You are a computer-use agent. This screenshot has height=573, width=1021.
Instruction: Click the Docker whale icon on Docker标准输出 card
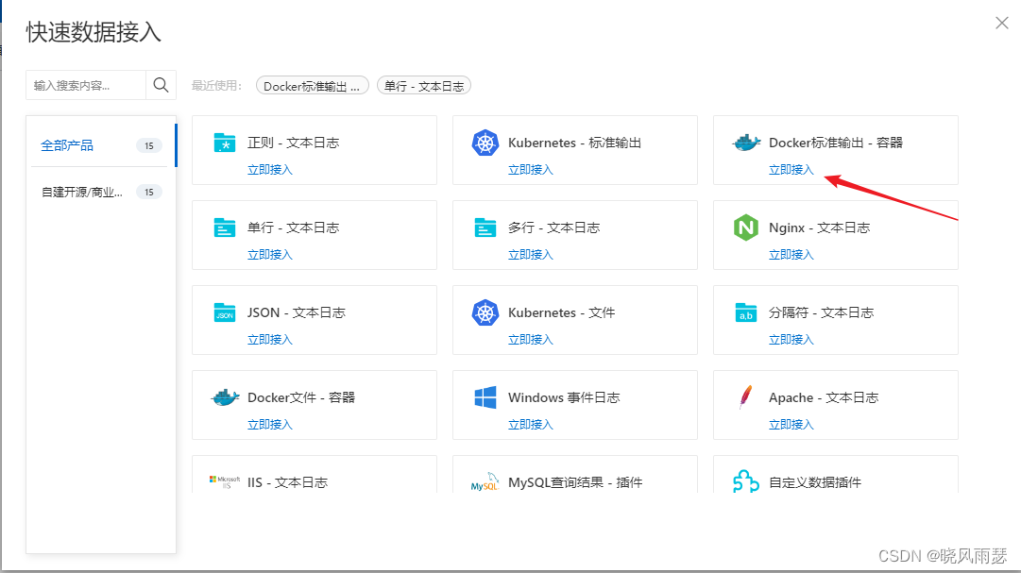745,142
